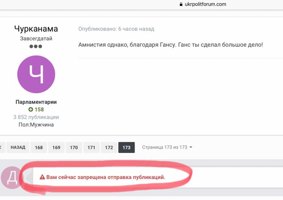Go to page 170

point(74,147)
